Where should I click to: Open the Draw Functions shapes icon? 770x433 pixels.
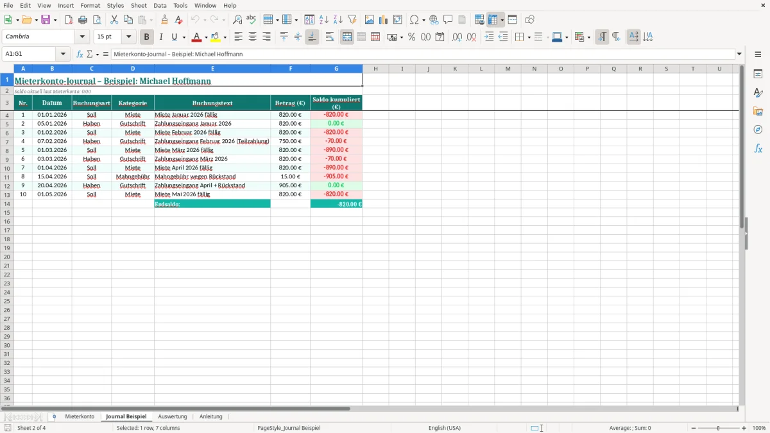coord(530,20)
